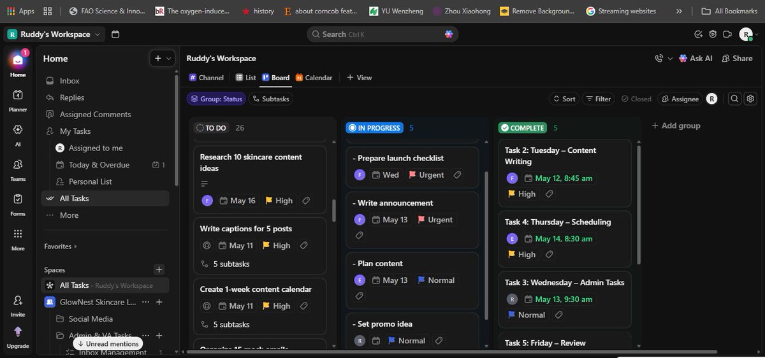The image size is (765, 358).
Task: Open Assigned Comments in the sidebar
Action: (95, 115)
